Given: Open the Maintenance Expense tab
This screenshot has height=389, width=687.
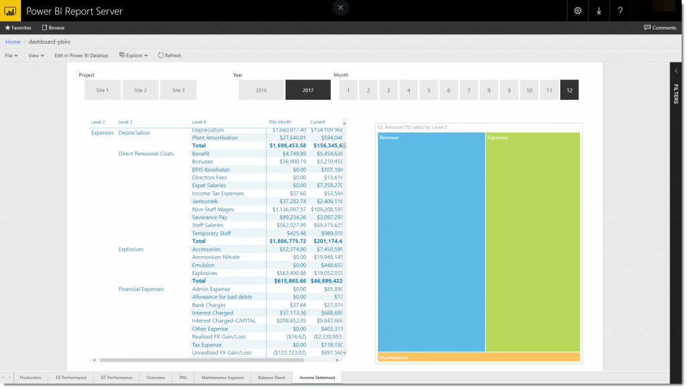Looking at the screenshot, I should tap(223, 378).
